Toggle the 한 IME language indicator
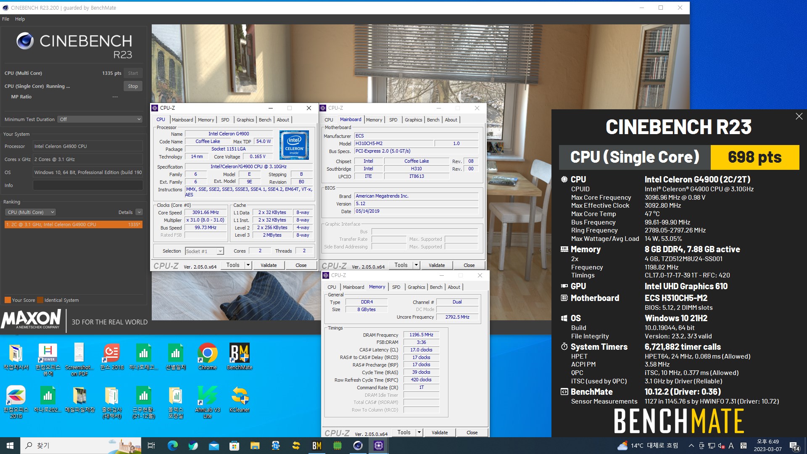The width and height of the screenshot is (807, 454). pyautogui.click(x=743, y=446)
